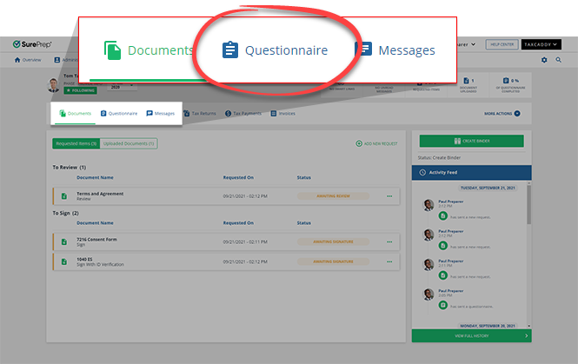The image size is (578, 364).
Task: Click the Activity Feed scroll down arrow
Action: [529, 326]
